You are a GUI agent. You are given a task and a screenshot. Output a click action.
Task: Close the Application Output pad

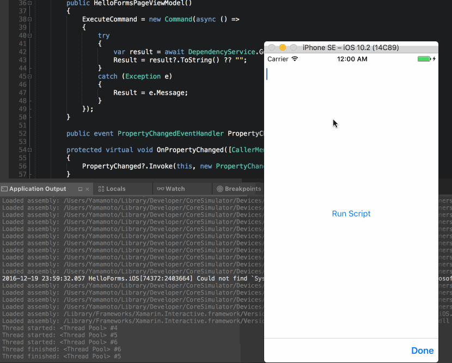pos(87,189)
